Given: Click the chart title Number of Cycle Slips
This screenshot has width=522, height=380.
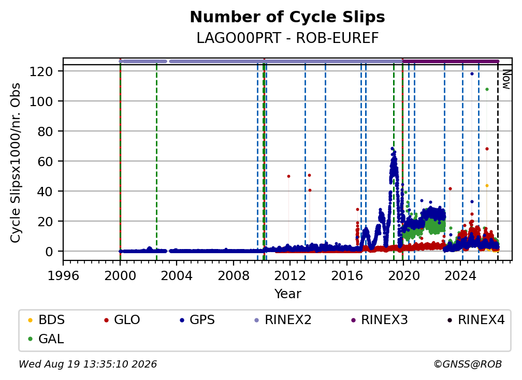Looking at the screenshot, I should click(x=287, y=17).
